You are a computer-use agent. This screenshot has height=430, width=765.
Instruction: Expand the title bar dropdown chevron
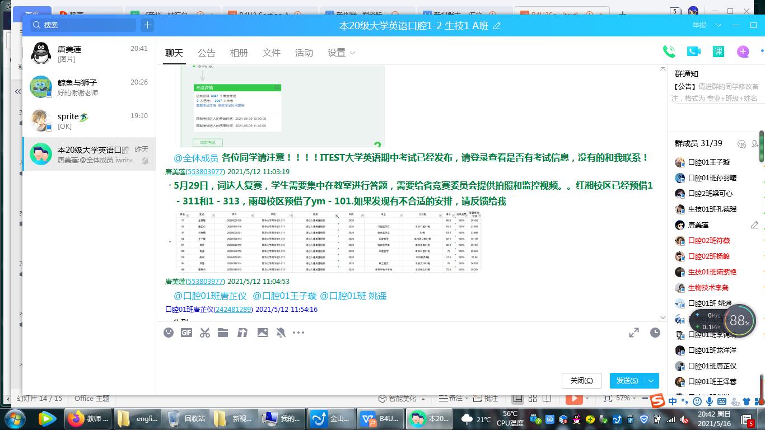click(x=717, y=25)
